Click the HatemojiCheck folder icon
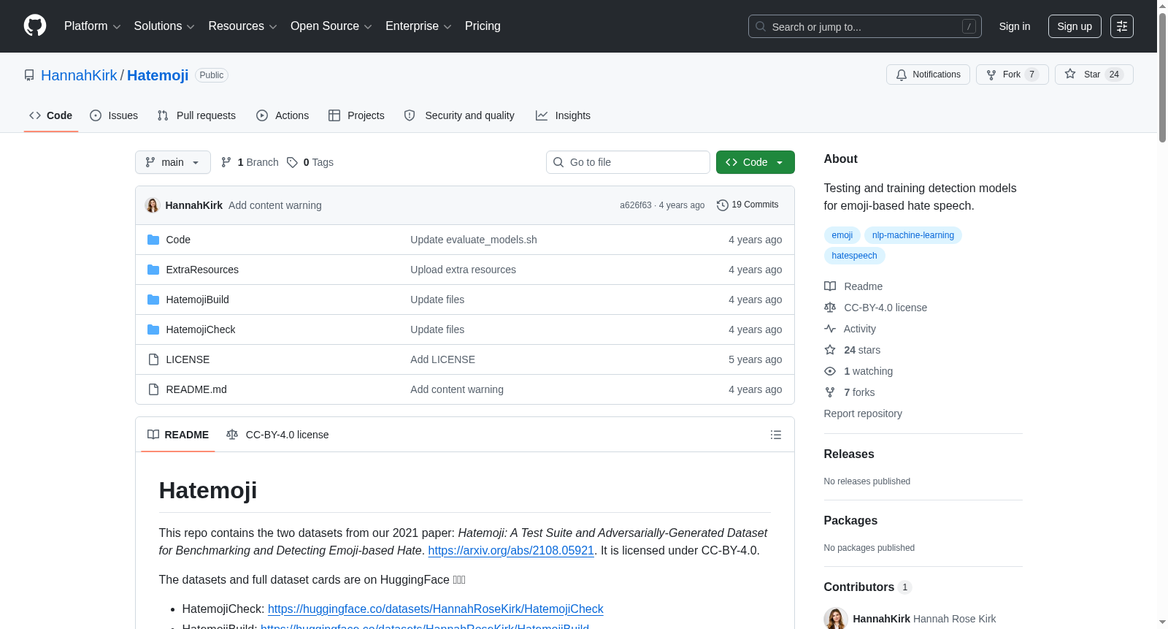 click(x=153, y=329)
